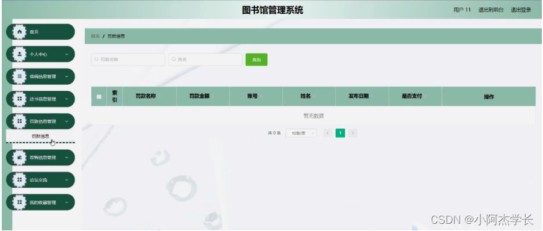The height and width of the screenshot is (231, 543).
Task: Click the green 查询 search button
Action: point(256,60)
